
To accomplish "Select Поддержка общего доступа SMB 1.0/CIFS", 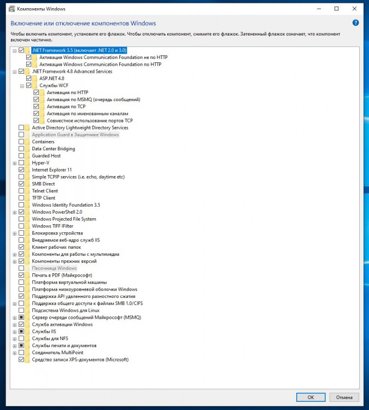I will (87, 303).
